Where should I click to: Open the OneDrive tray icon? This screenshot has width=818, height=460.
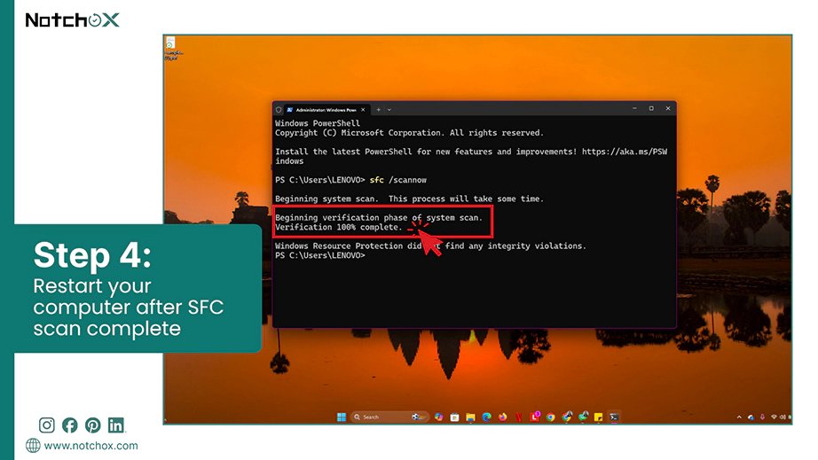pos(751,417)
